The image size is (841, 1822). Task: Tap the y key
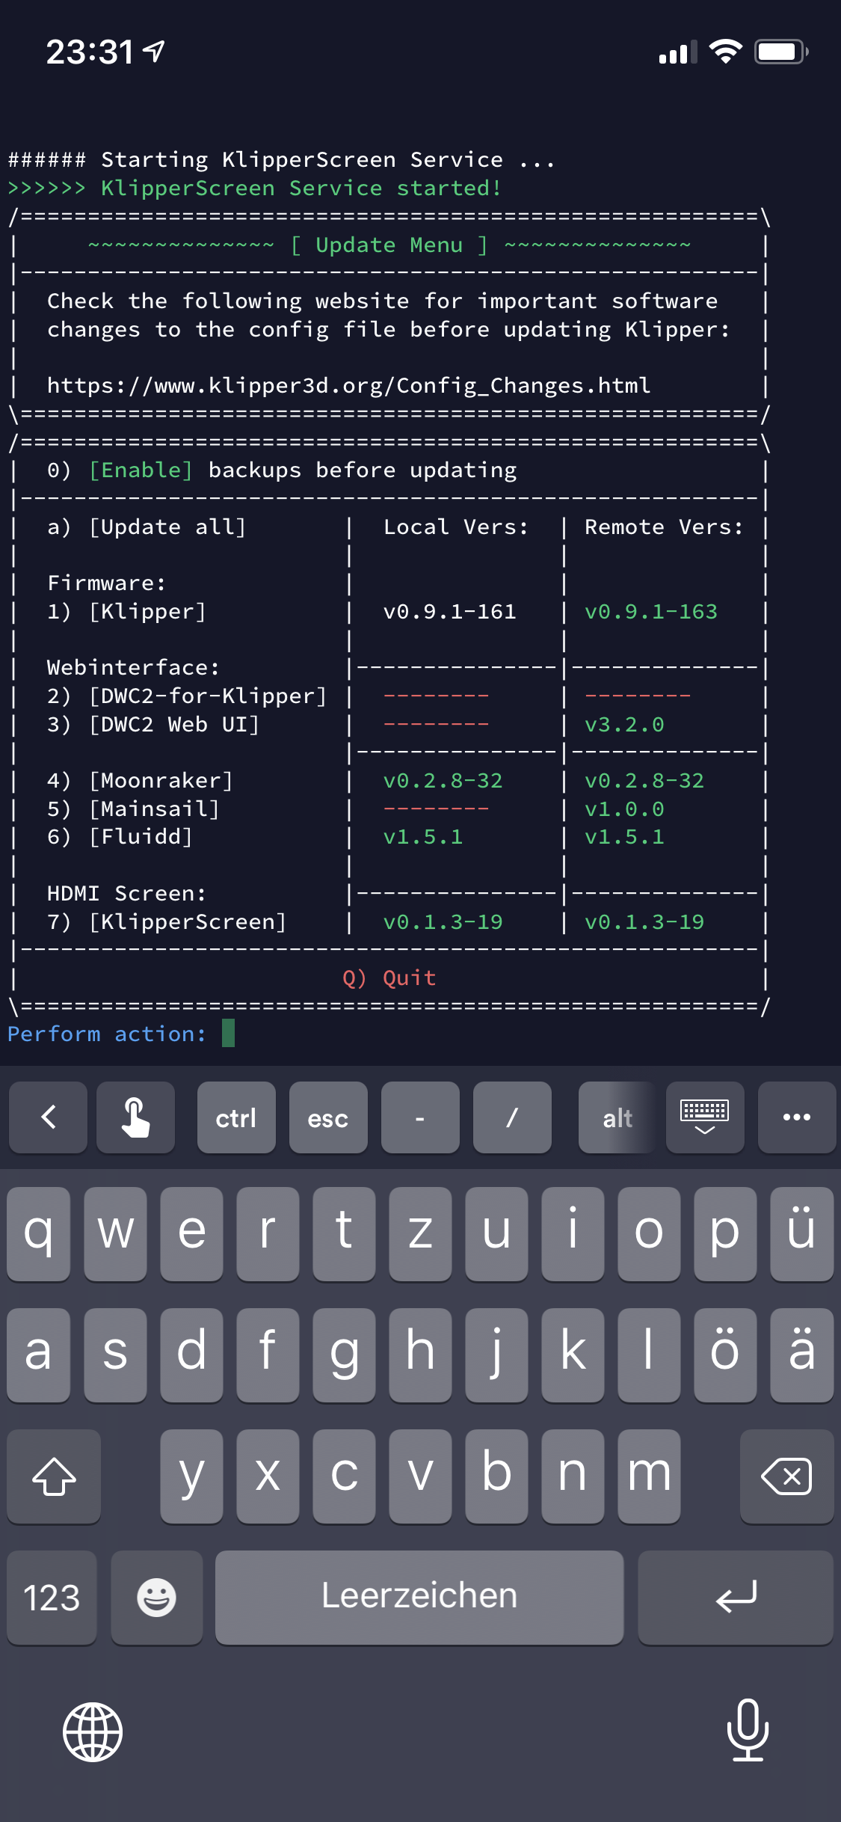click(191, 1476)
